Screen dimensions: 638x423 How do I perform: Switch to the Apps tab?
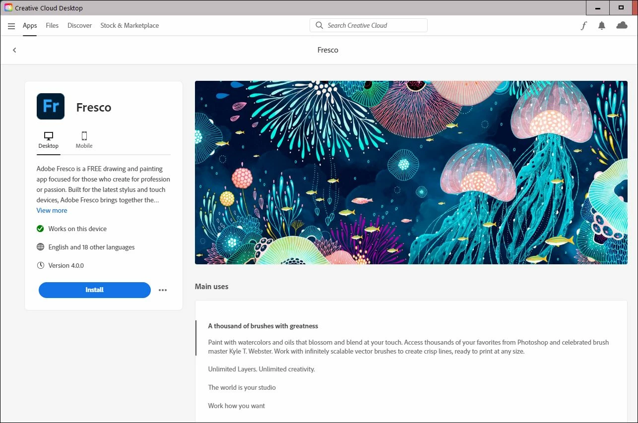(30, 25)
